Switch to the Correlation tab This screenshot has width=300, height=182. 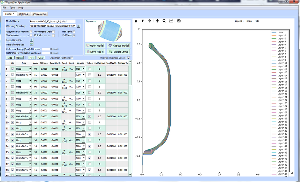tap(39, 14)
